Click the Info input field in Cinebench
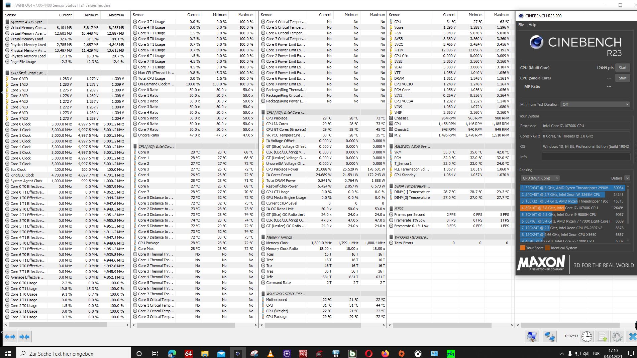This screenshot has width=637, height=358. (586, 157)
